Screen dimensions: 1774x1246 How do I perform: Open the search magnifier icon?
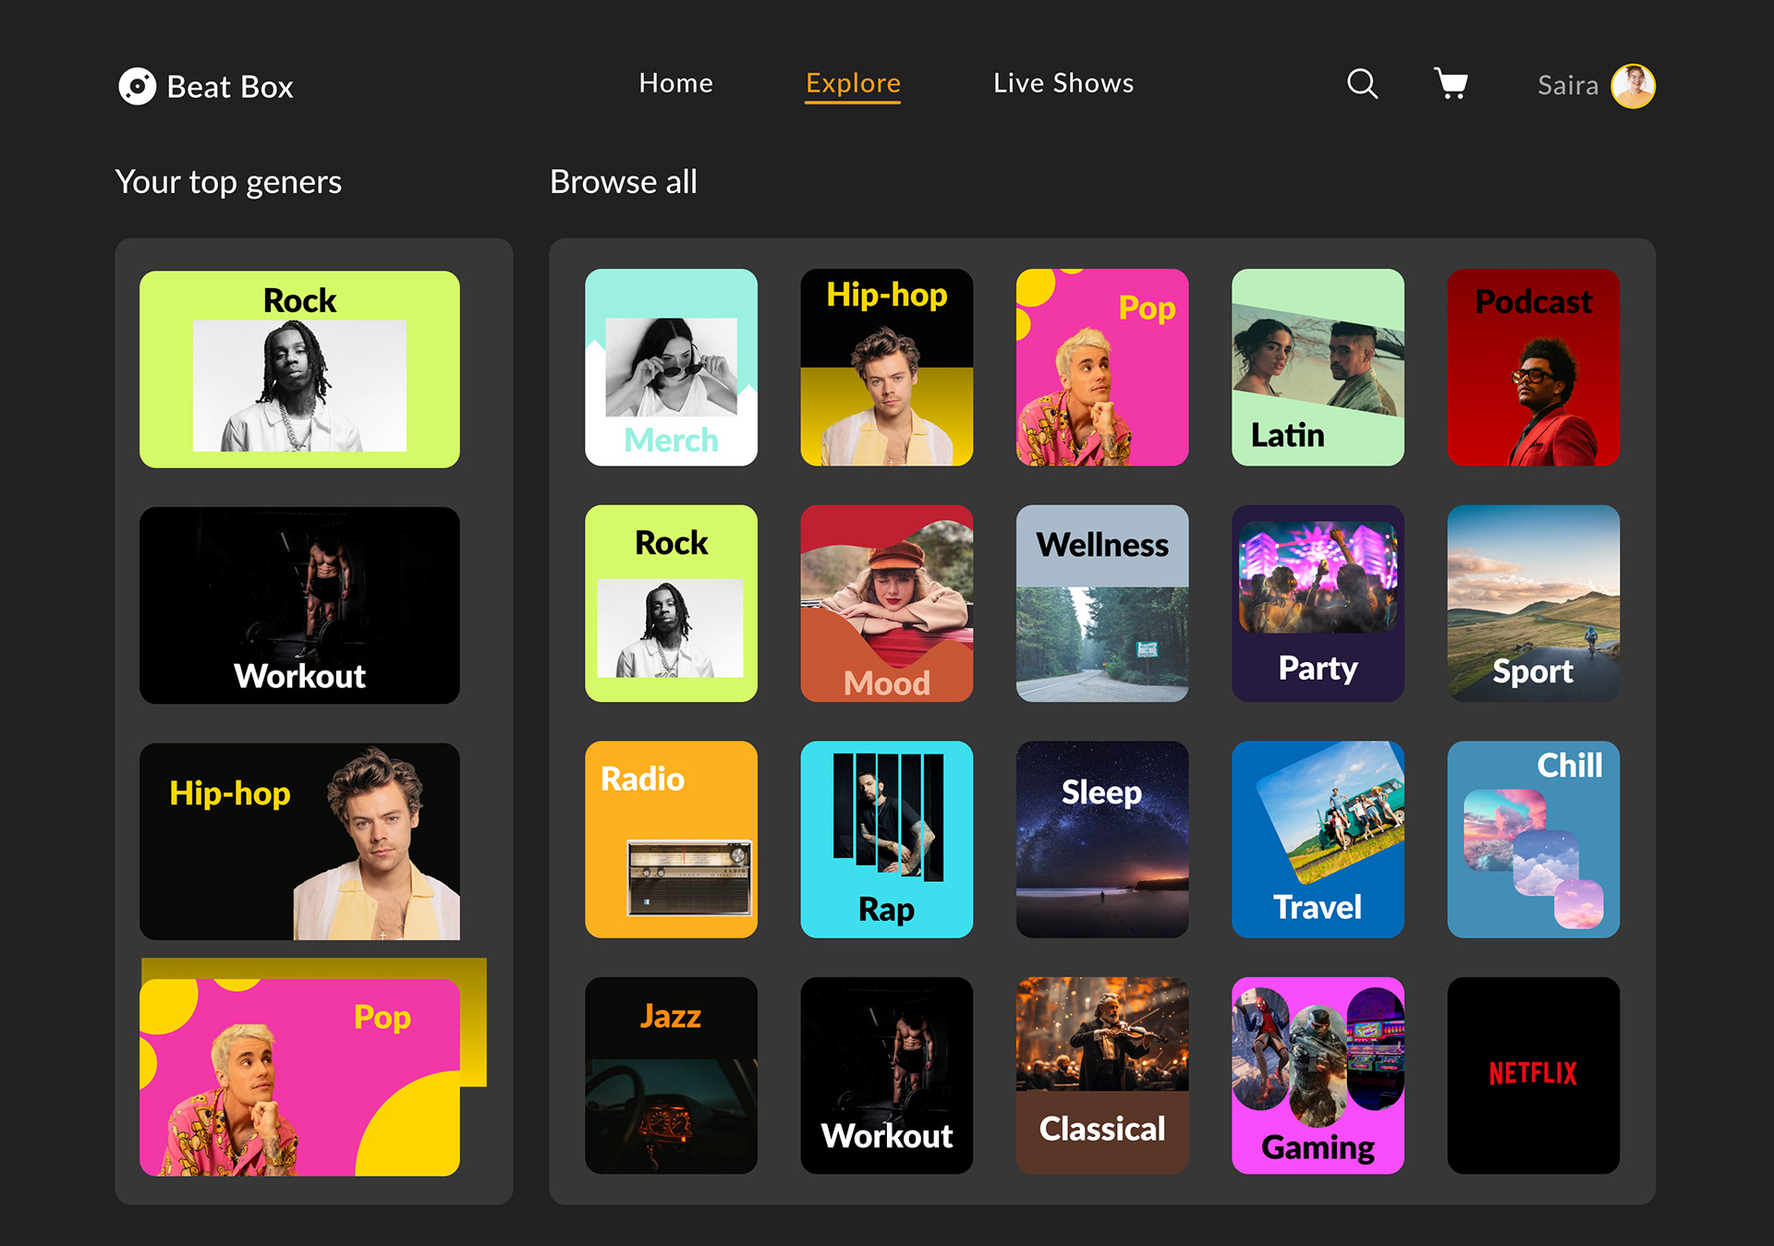coord(1362,84)
